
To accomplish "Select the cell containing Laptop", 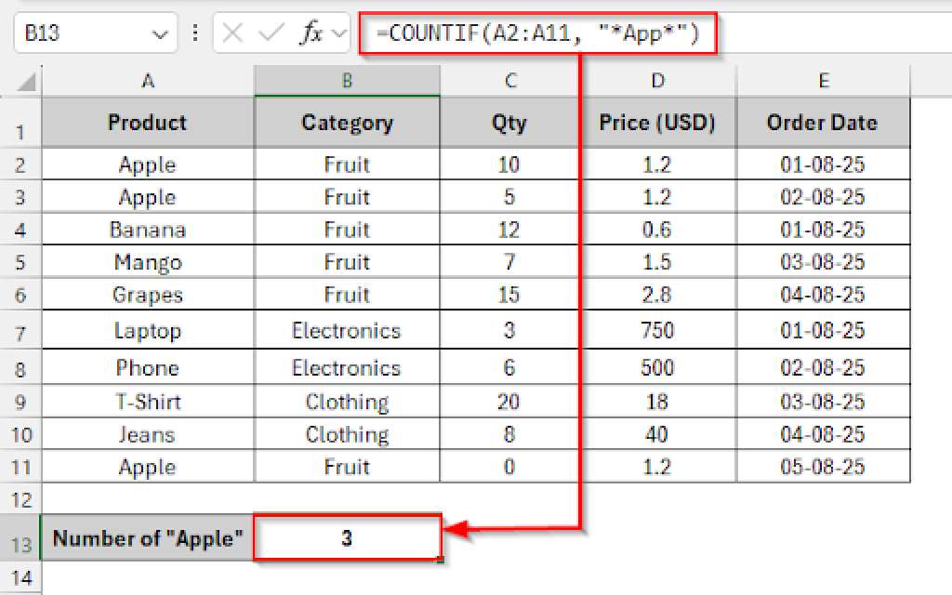I will (x=148, y=331).
